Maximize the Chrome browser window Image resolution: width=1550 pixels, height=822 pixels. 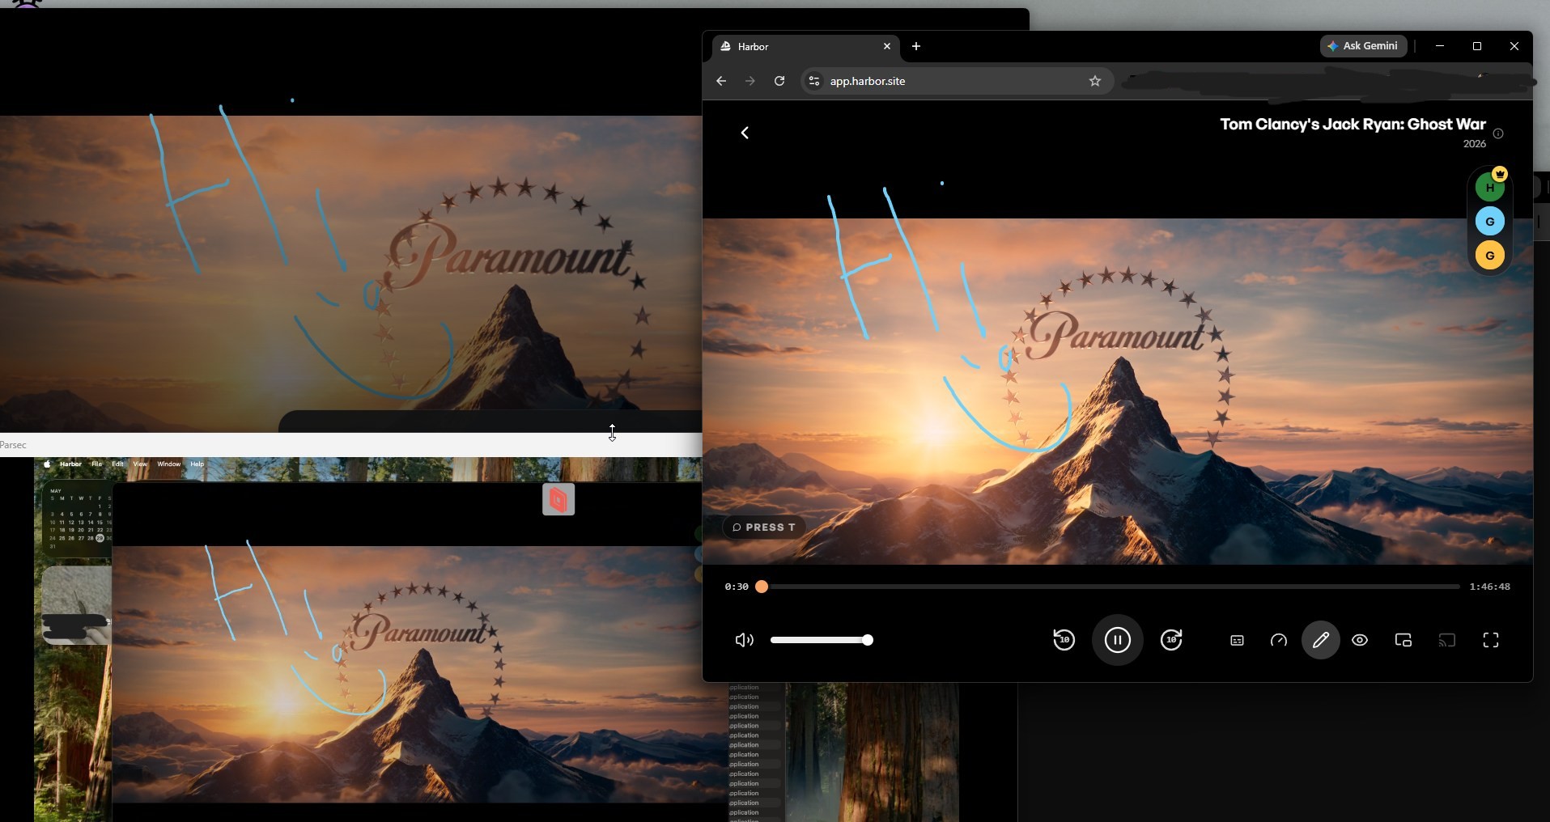tap(1476, 46)
